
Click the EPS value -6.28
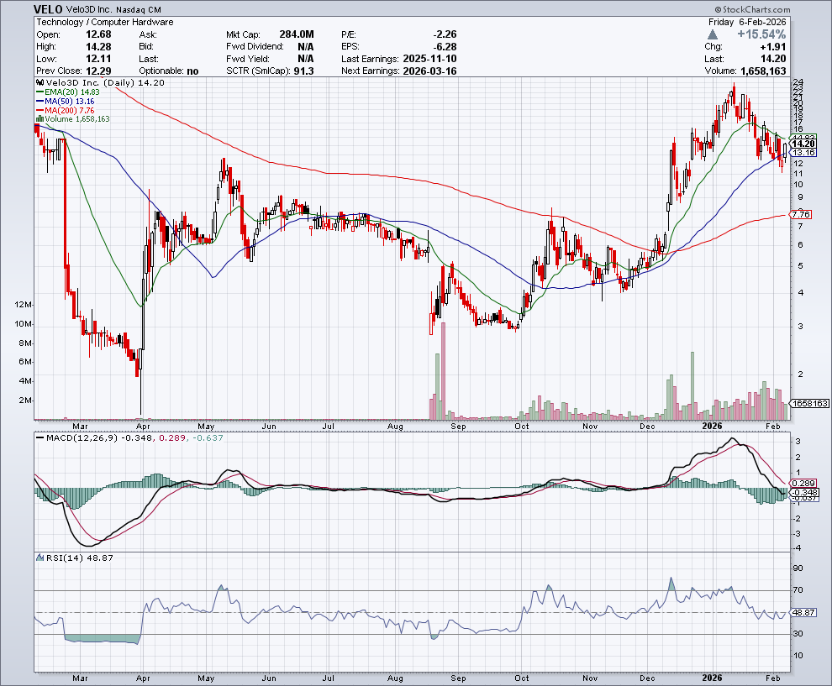(x=445, y=47)
